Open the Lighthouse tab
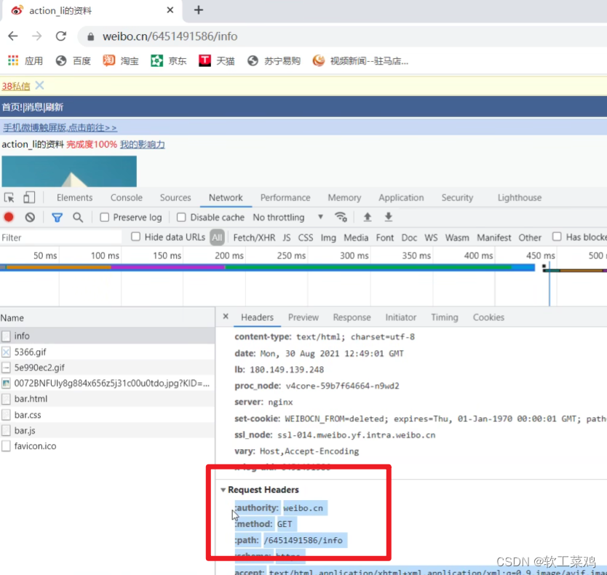The width and height of the screenshot is (607, 575). pyautogui.click(x=520, y=197)
